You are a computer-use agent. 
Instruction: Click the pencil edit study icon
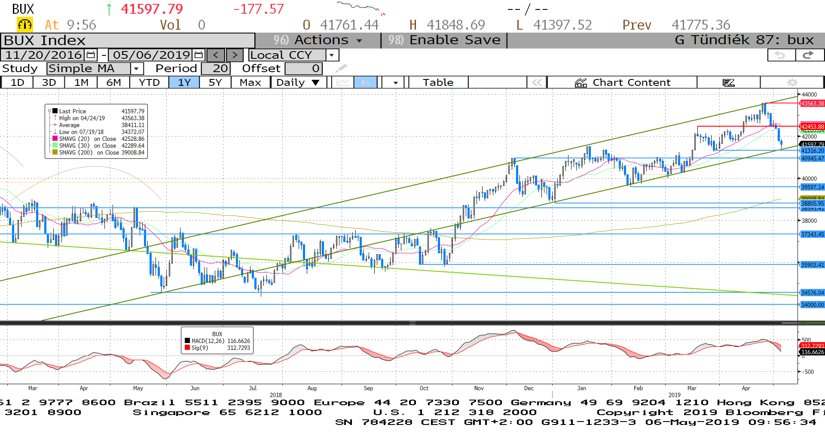point(341,68)
